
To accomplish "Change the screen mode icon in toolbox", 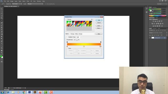I will [x=2, y=62].
